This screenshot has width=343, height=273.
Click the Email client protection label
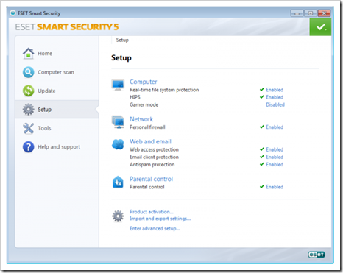click(154, 157)
